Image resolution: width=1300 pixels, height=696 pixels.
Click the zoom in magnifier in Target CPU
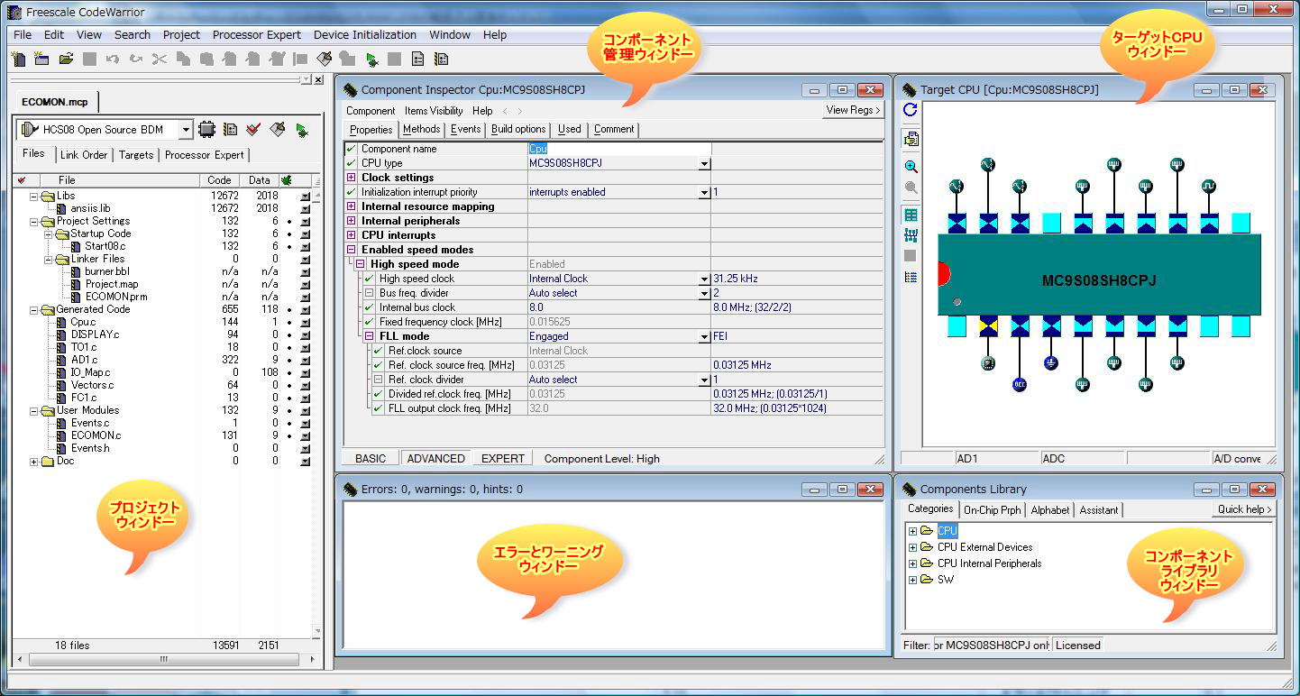click(911, 167)
